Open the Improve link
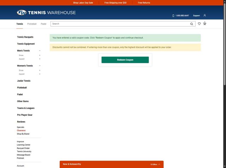Screen dimensions: 226x168 click(x=20, y=142)
